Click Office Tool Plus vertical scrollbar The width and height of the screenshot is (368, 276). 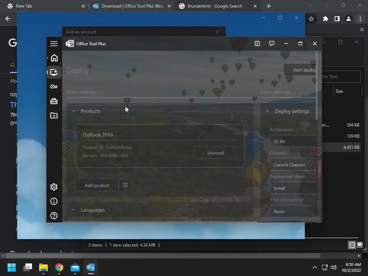[317, 86]
